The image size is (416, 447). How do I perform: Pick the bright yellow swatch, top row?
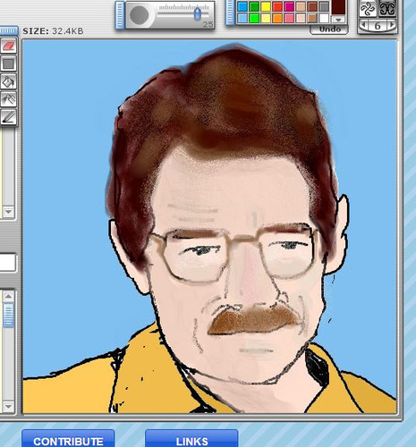click(x=266, y=7)
